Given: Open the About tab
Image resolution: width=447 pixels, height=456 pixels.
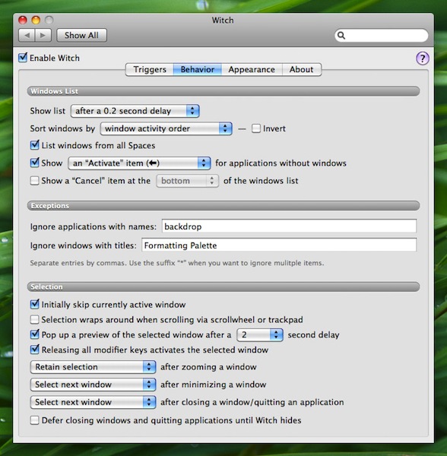Looking at the screenshot, I should tap(302, 69).
